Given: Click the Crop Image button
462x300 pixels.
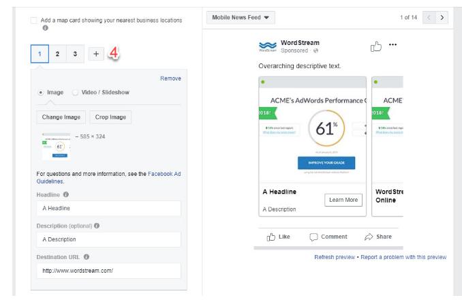Looking at the screenshot, I should click(110, 117).
